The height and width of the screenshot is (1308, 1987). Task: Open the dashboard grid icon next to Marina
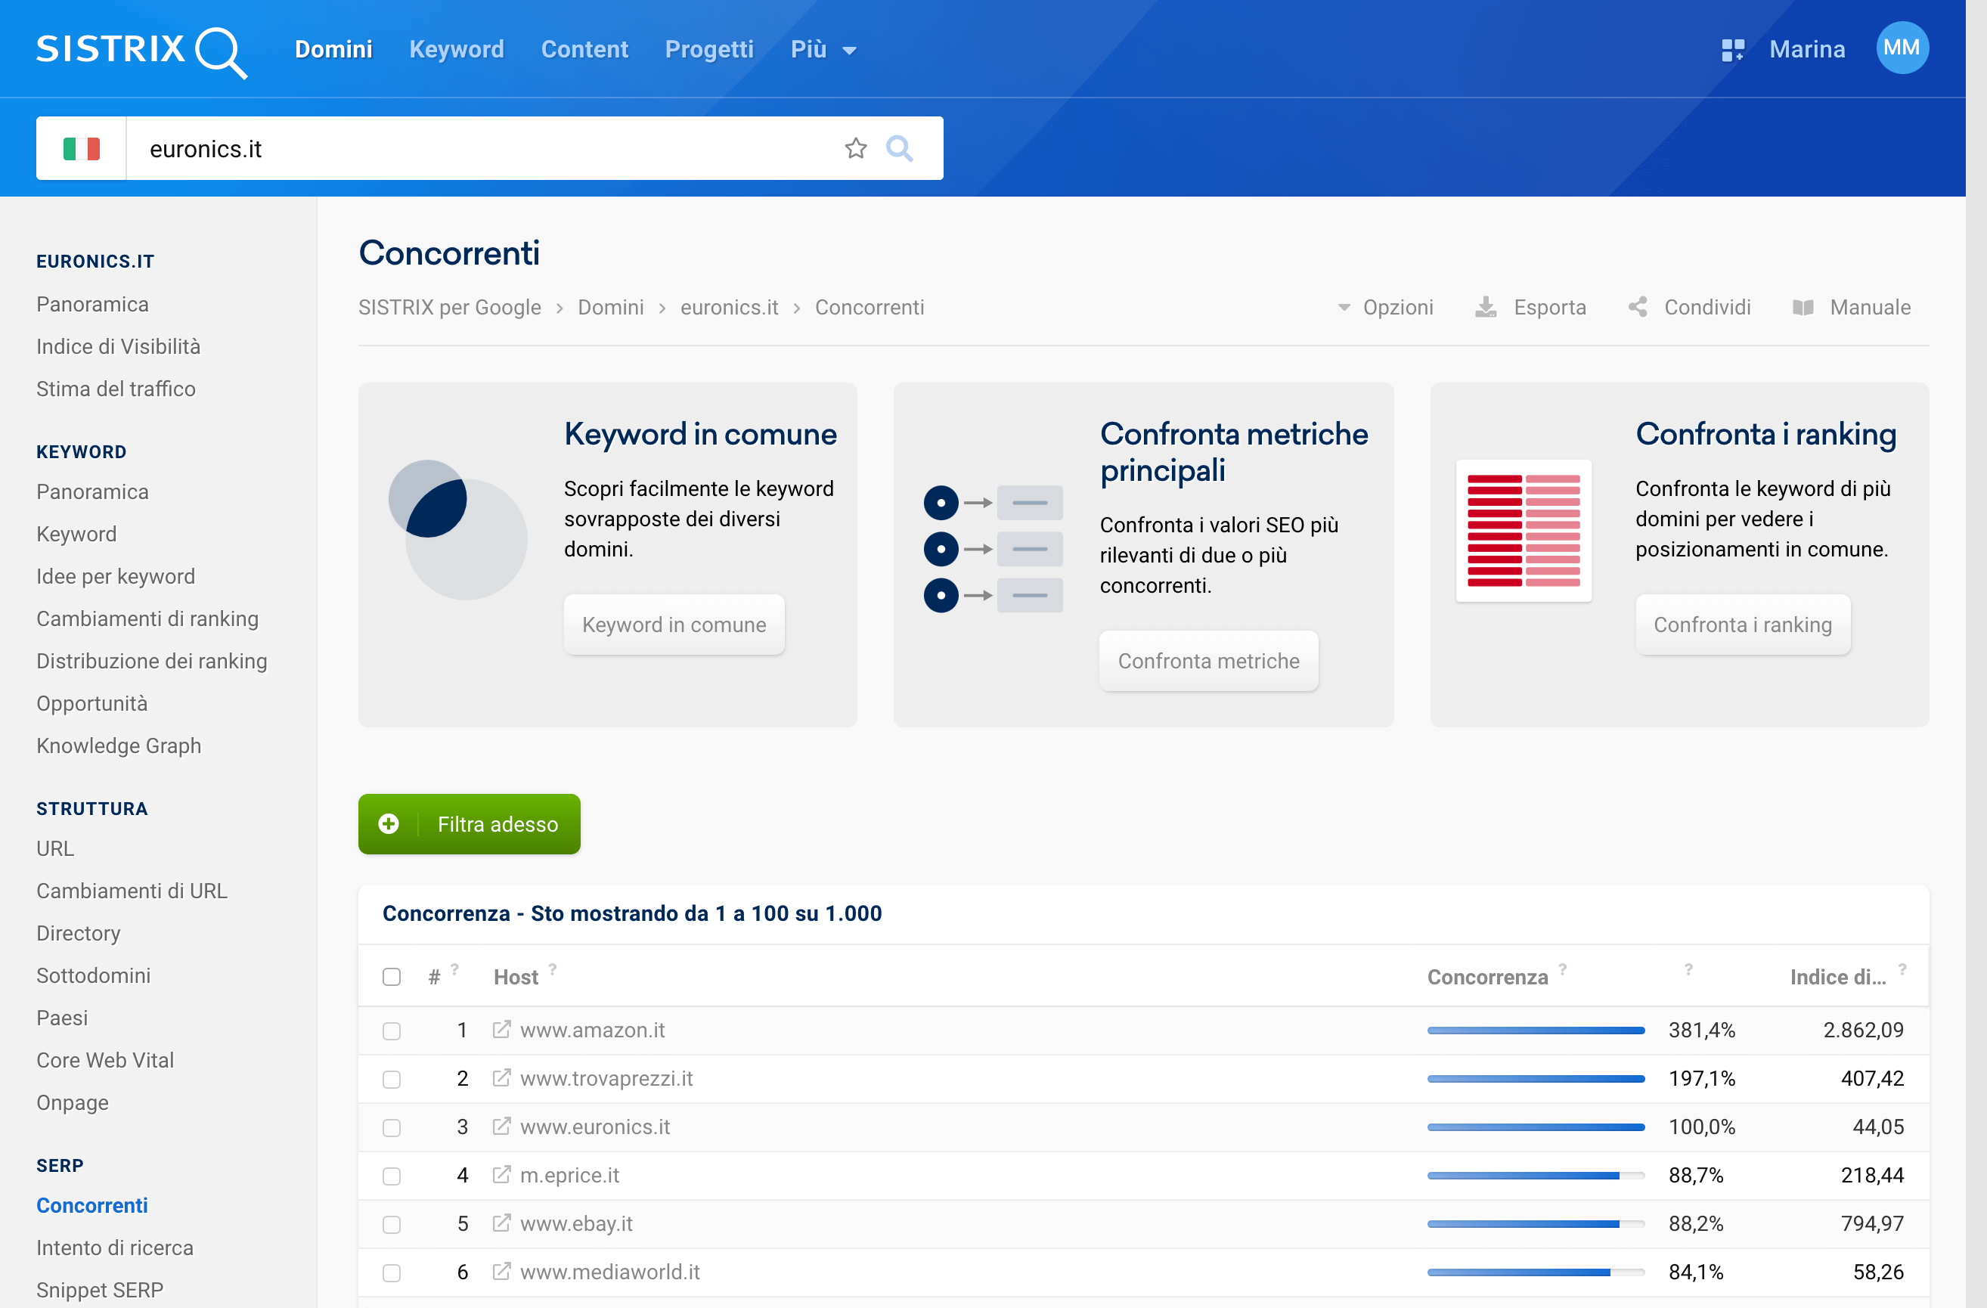pyautogui.click(x=1732, y=50)
